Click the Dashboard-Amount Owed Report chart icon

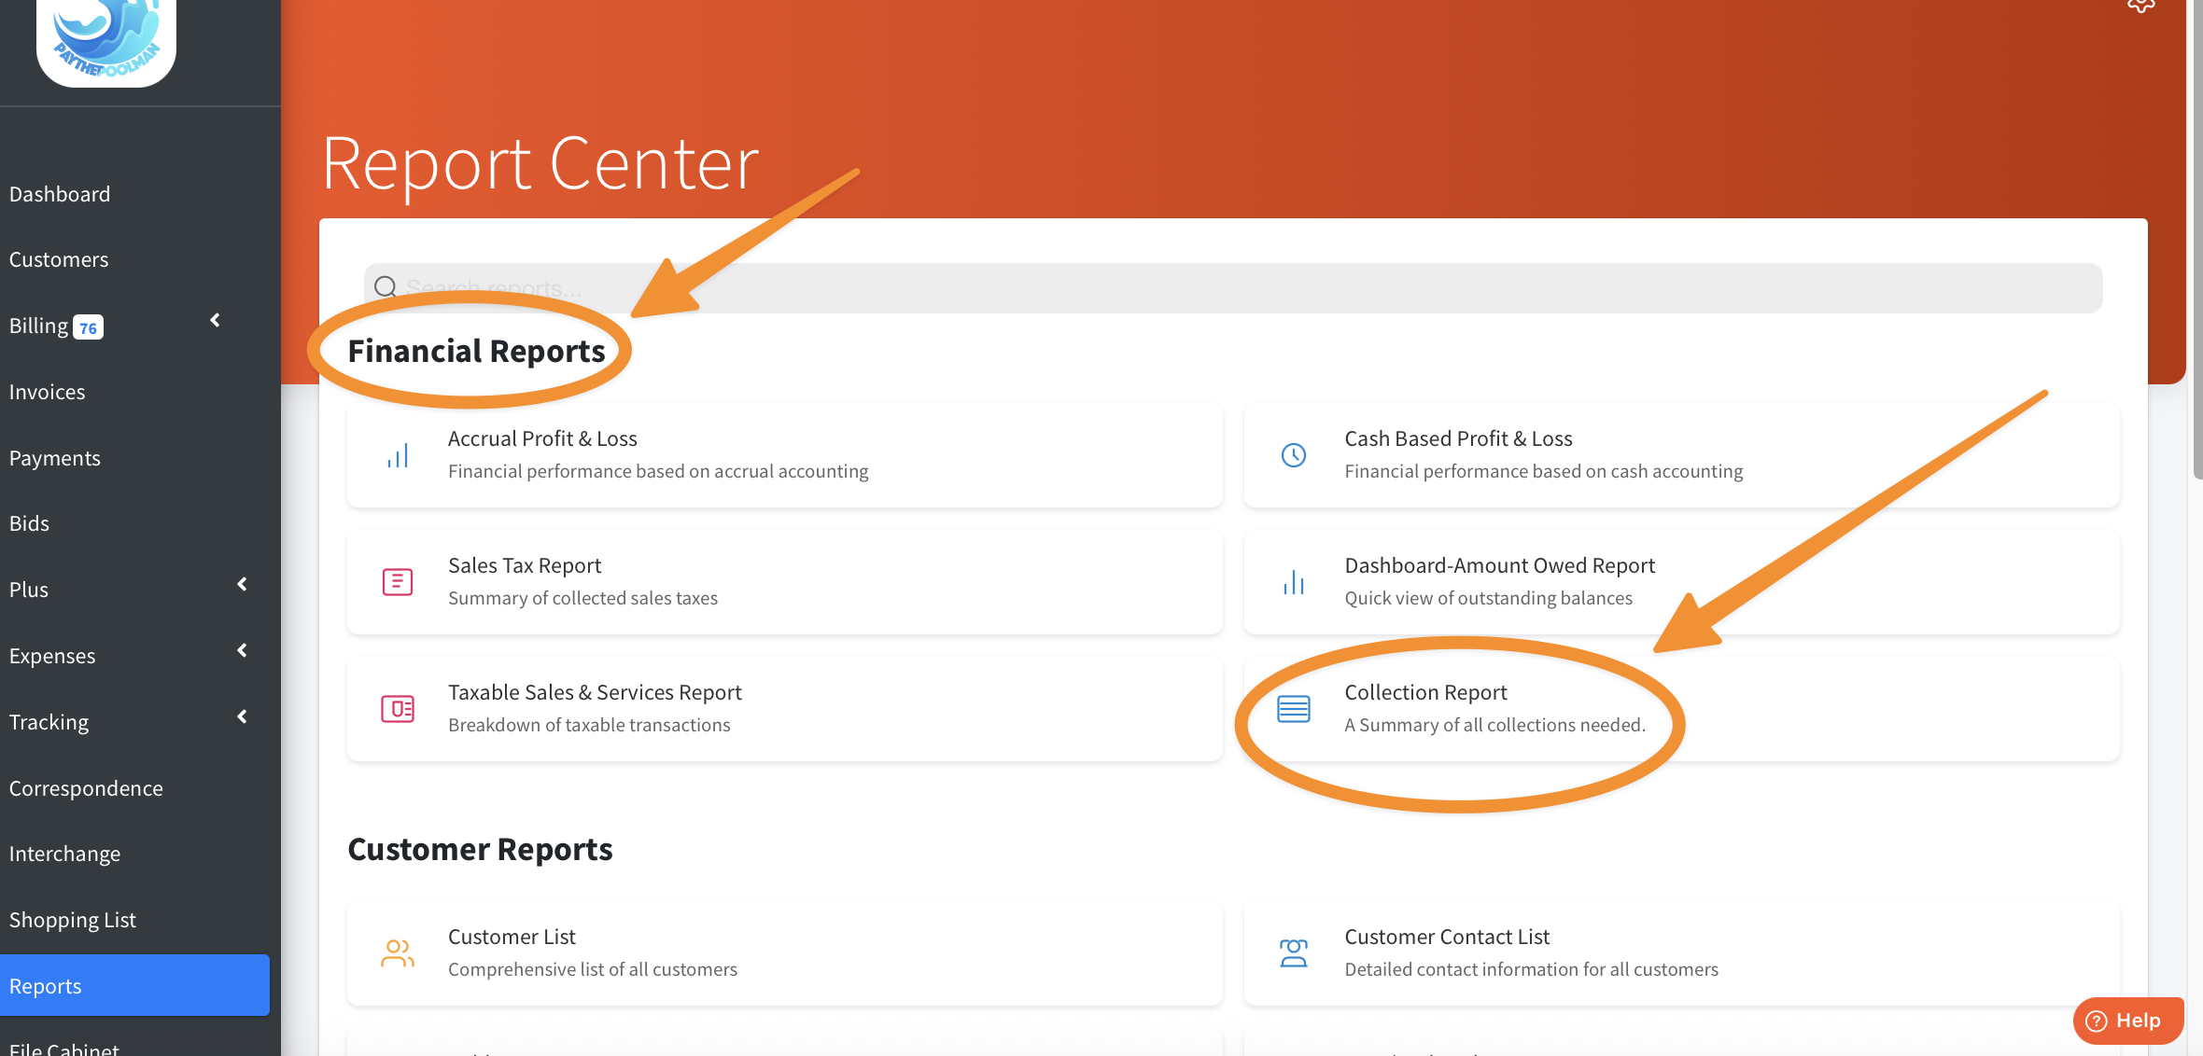(1294, 582)
